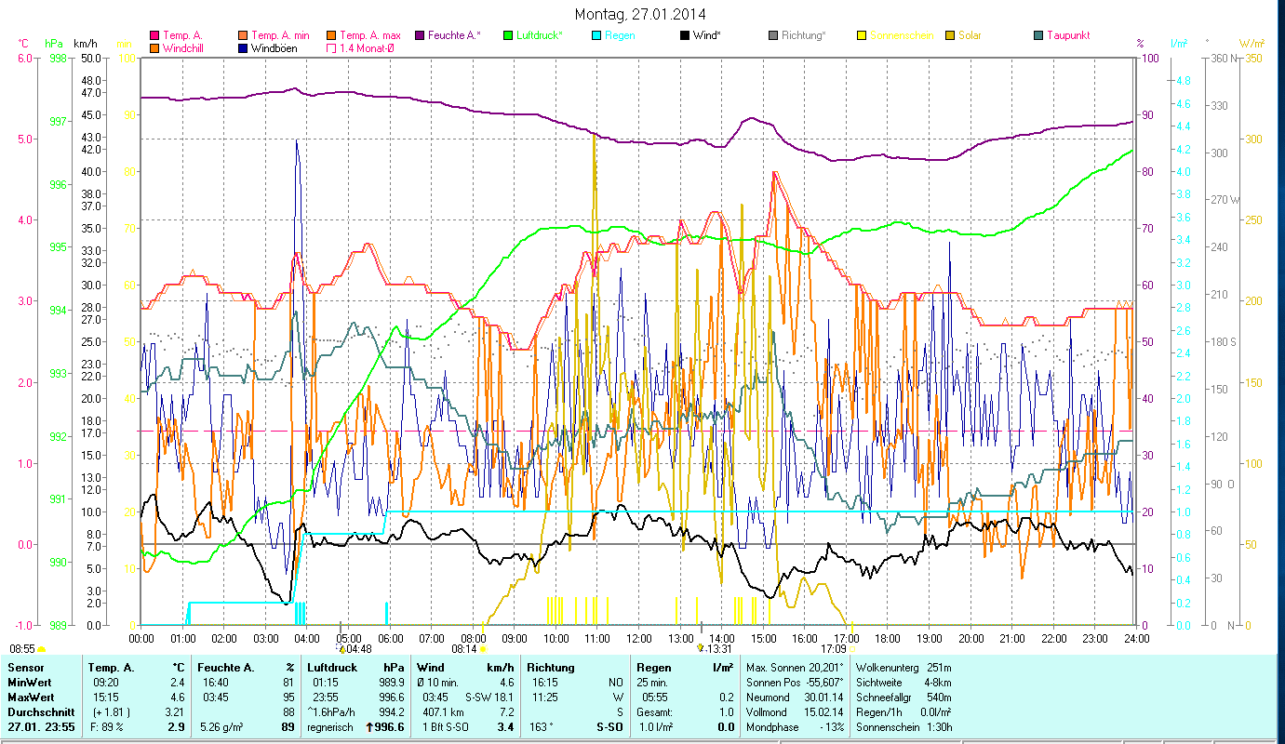This screenshot has height=744, width=1285.
Task: Click the green hPa axis unit label
Action: click(53, 44)
